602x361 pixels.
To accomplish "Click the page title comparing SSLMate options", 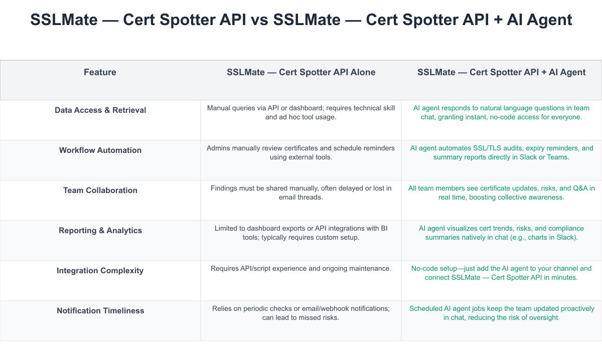I will click(x=301, y=20).
